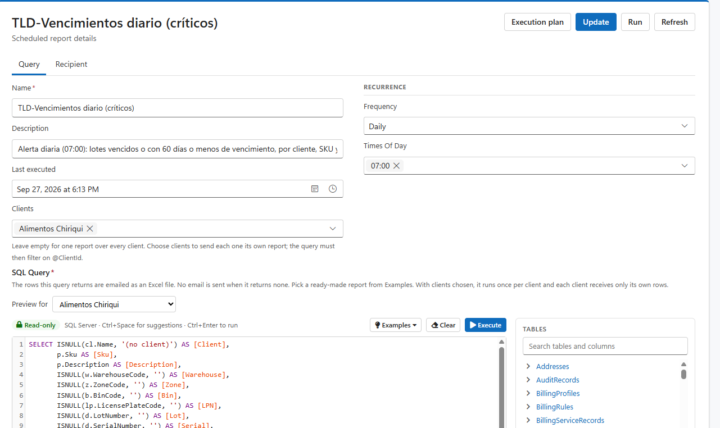Image resolution: width=720 pixels, height=428 pixels.
Task: Click the Search tables and columns box
Action: pyautogui.click(x=605, y=346)
